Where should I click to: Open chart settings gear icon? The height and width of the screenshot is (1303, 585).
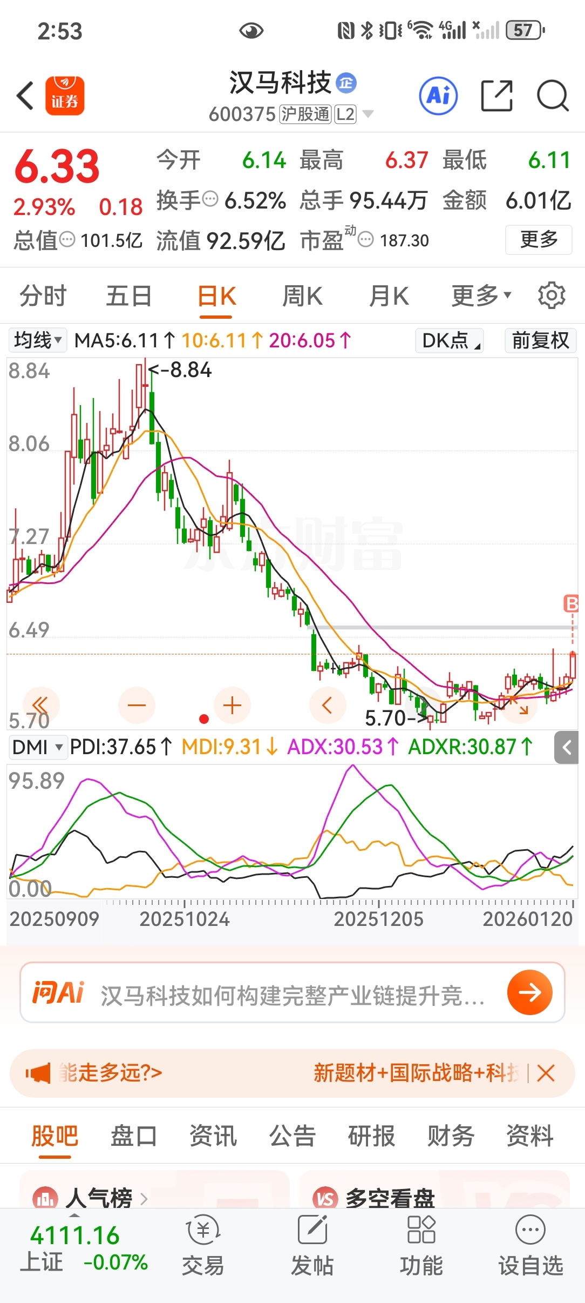point(552,295)
